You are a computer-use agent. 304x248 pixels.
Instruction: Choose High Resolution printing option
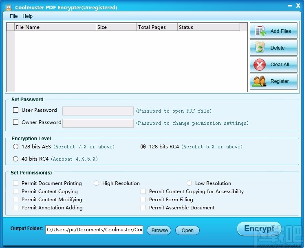96,183
